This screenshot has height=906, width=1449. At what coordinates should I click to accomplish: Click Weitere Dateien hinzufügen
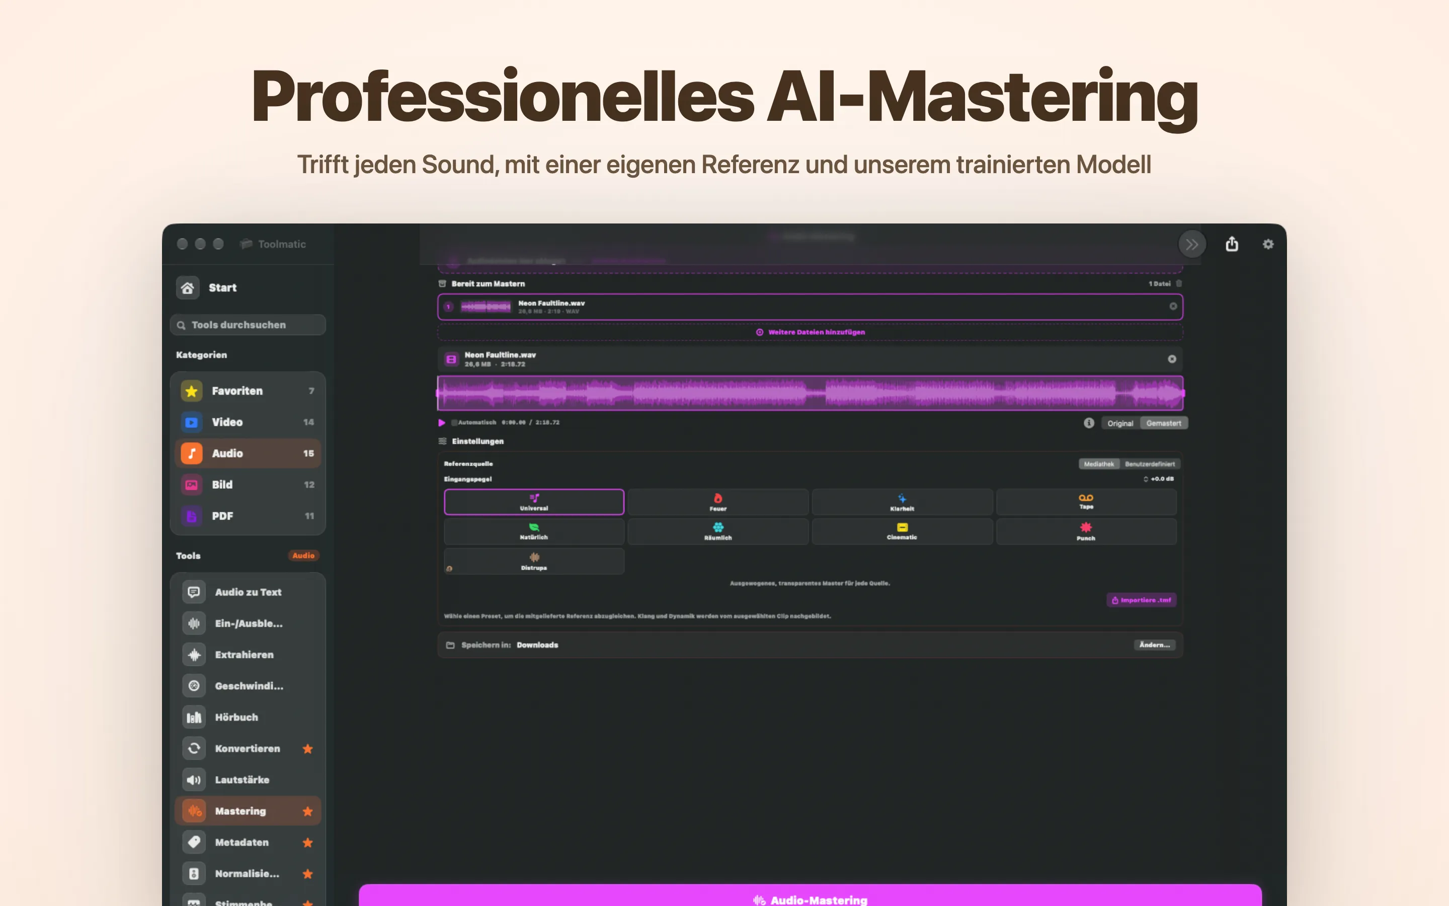[811, 332]
